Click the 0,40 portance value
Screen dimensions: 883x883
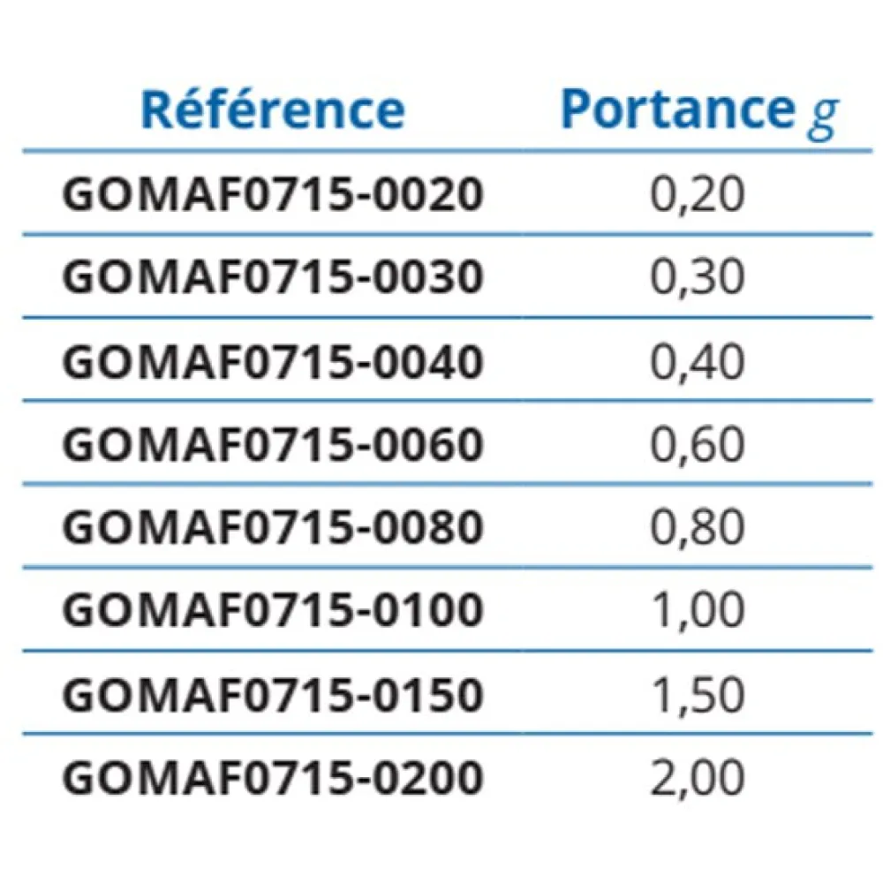pyautogui.click(x=698, y=362)
